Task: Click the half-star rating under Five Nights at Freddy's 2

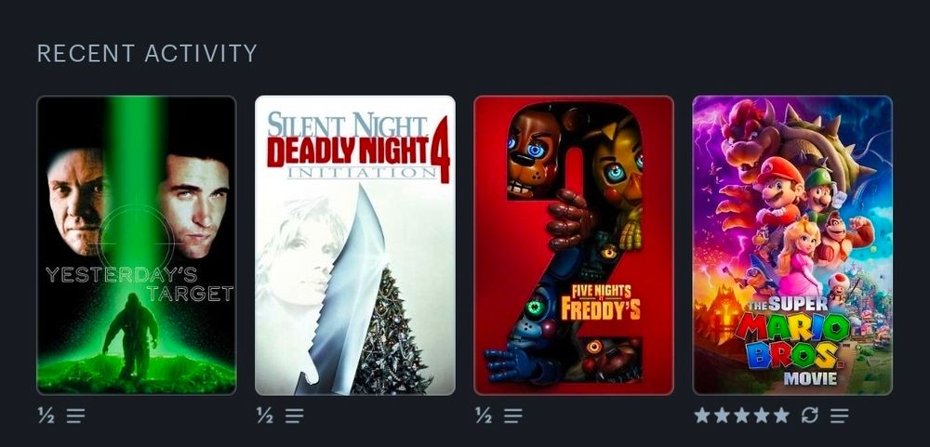Action: (x=484, y=415)
